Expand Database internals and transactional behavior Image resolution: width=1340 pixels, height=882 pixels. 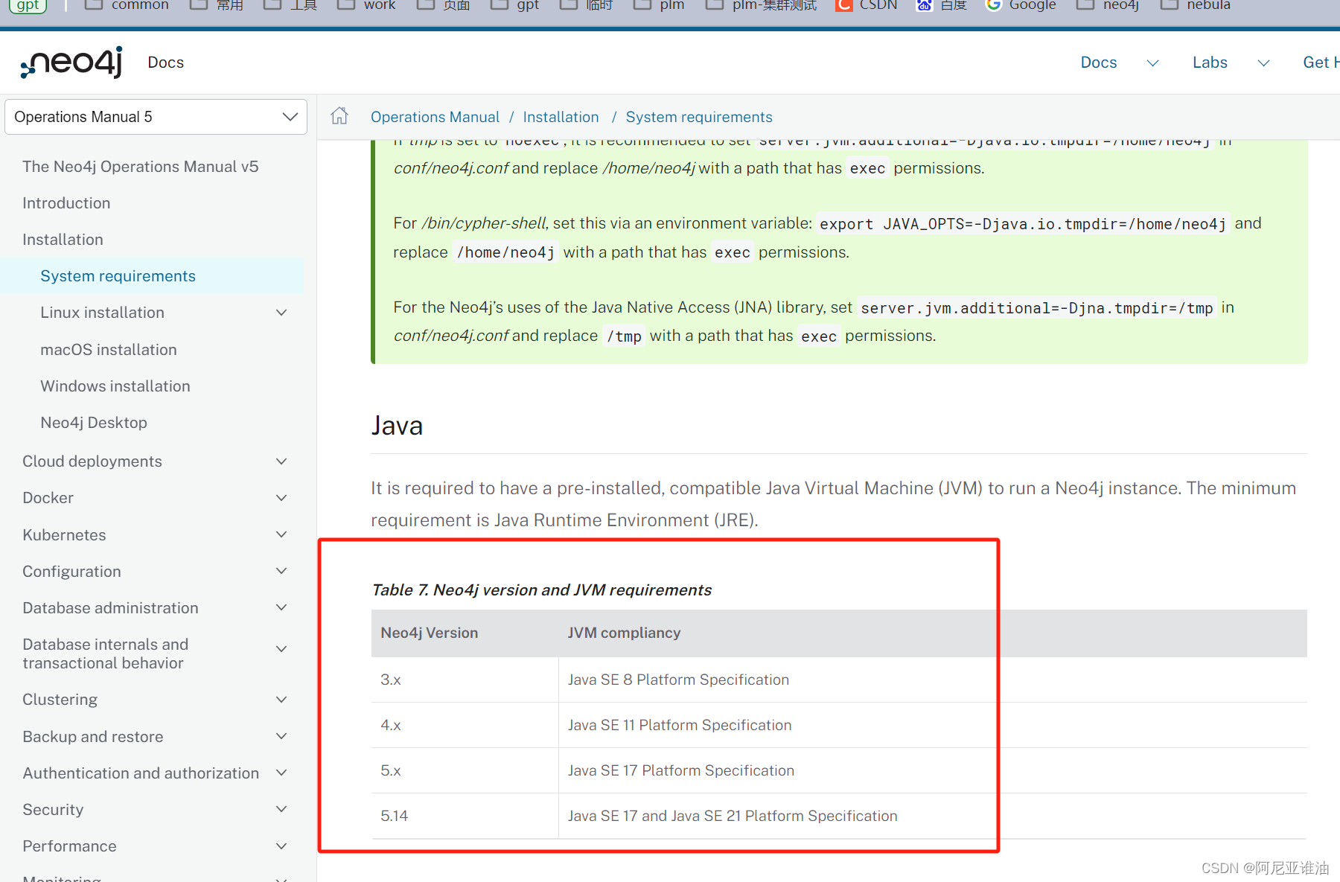tap(281, 649)
